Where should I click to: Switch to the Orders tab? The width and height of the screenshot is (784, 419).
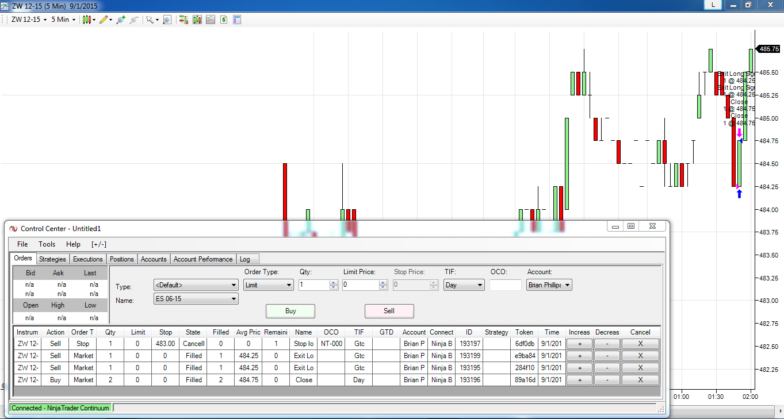pyautogui.click(x=23, y=259)
